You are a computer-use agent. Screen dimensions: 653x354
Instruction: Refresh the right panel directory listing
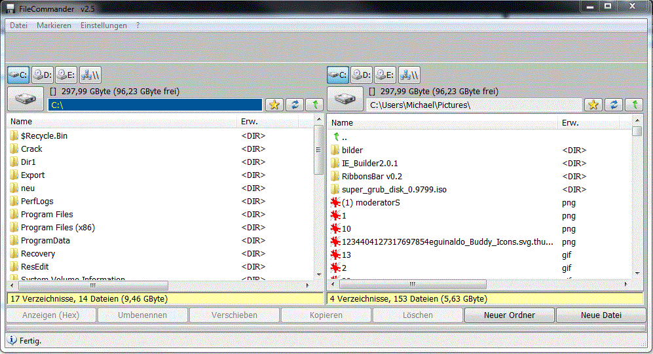tap(614, 105)
